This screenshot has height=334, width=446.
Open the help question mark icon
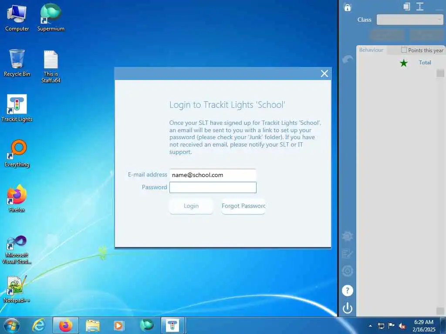[x=347, y=291]
